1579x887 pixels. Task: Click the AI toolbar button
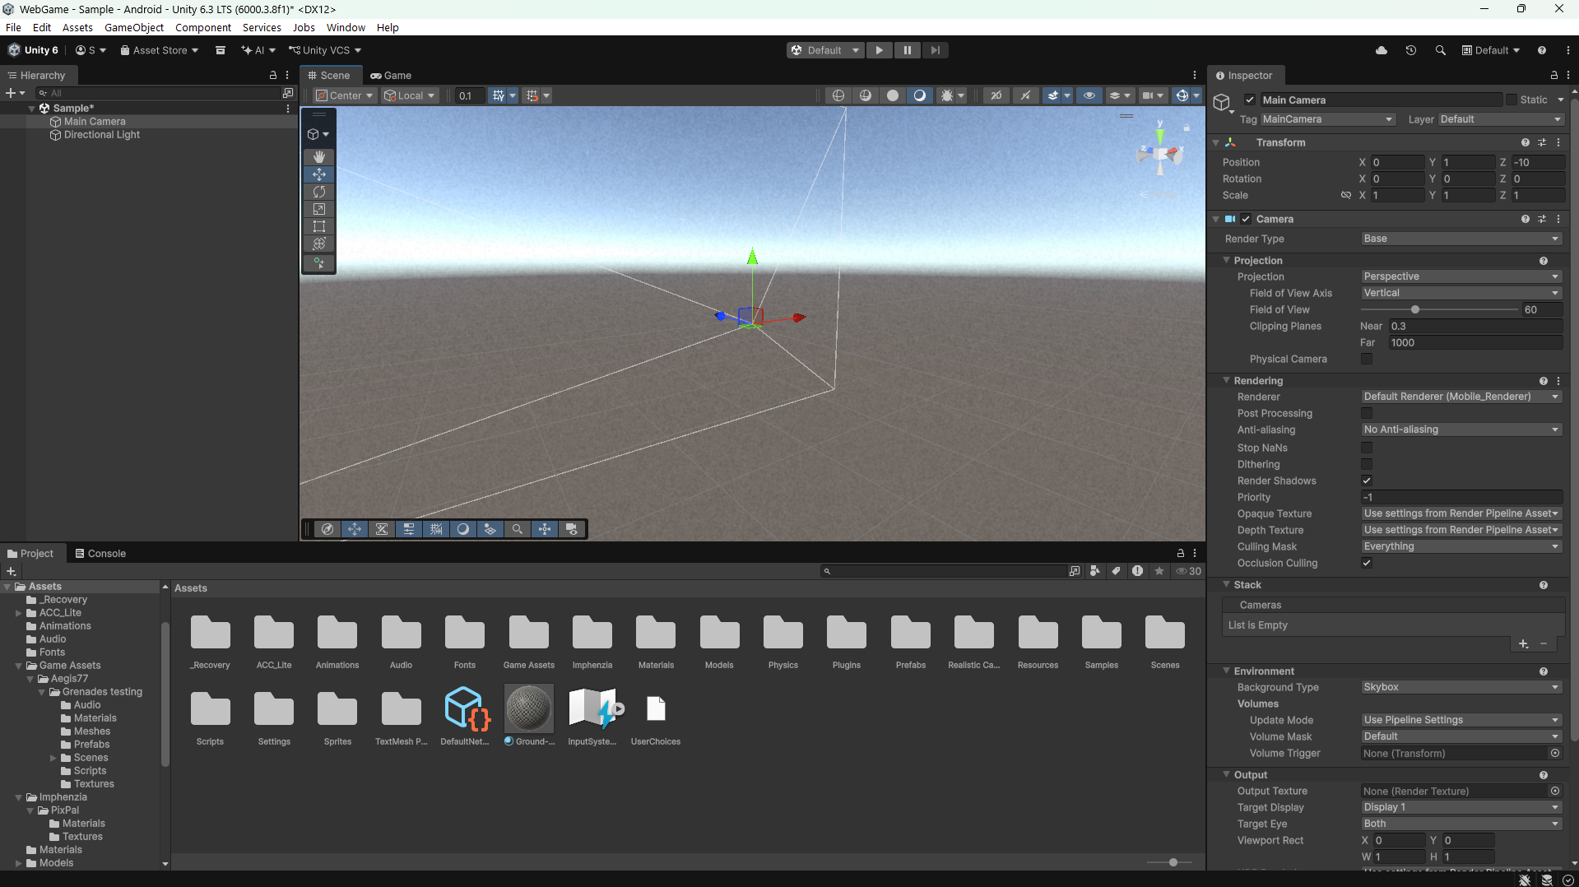click(258, 50)
